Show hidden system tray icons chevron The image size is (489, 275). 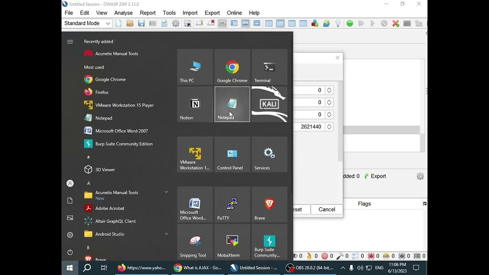click(x=343, y=268)
